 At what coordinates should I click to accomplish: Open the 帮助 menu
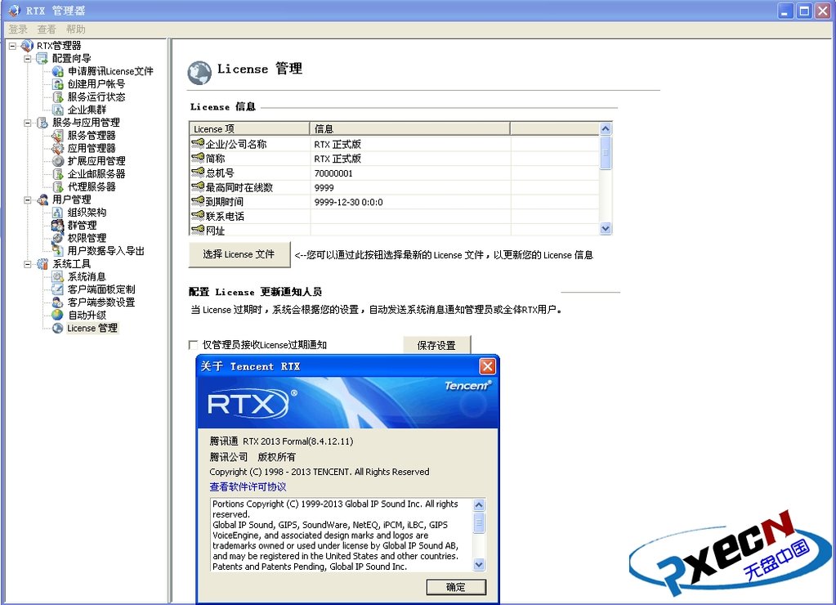tap(75, 29)
